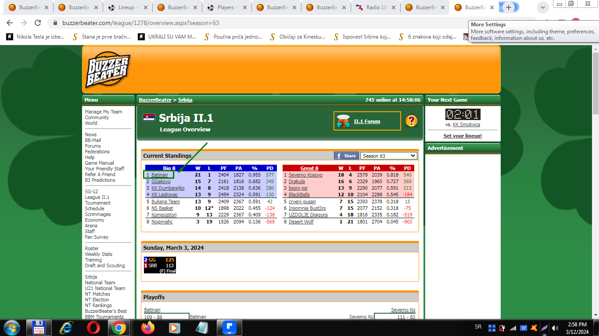Click the Serbian flag beside Srbija II.1
Screen dimensions: 599x336
tap(149, 117)
